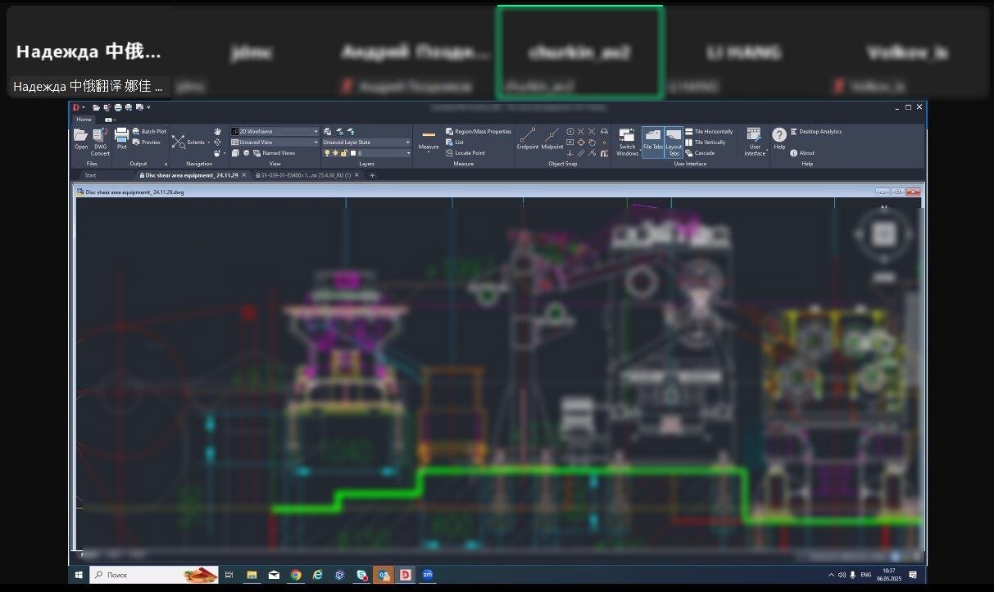The image size is (994, 592).
Task: Open the About dialog
Action: point(802,153)
